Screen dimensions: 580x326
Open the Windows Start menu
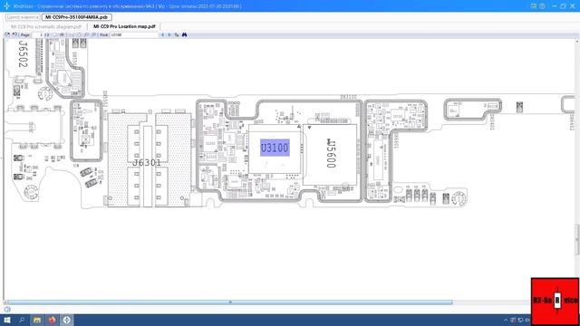point(7,320)
